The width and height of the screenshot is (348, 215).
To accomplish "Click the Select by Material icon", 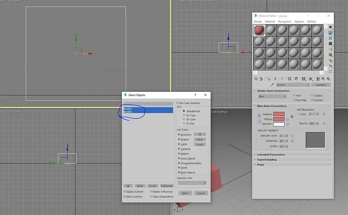I will point(330,66).
